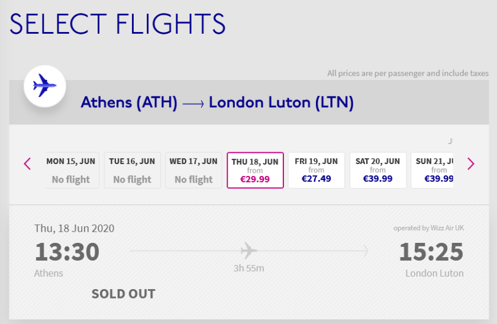Choose the WED 17, JUN date tab
Screen dimensions: 497x324
click(x=193, y=170)
